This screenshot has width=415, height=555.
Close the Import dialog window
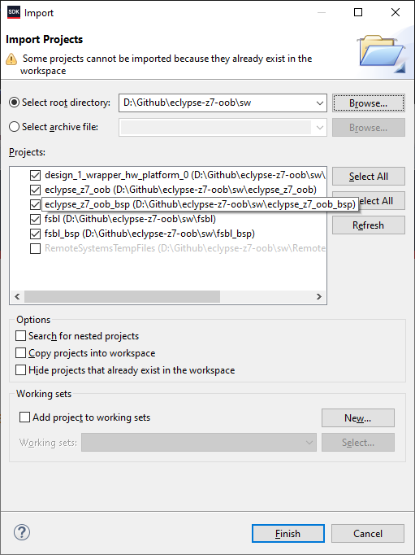coord(396,12)
